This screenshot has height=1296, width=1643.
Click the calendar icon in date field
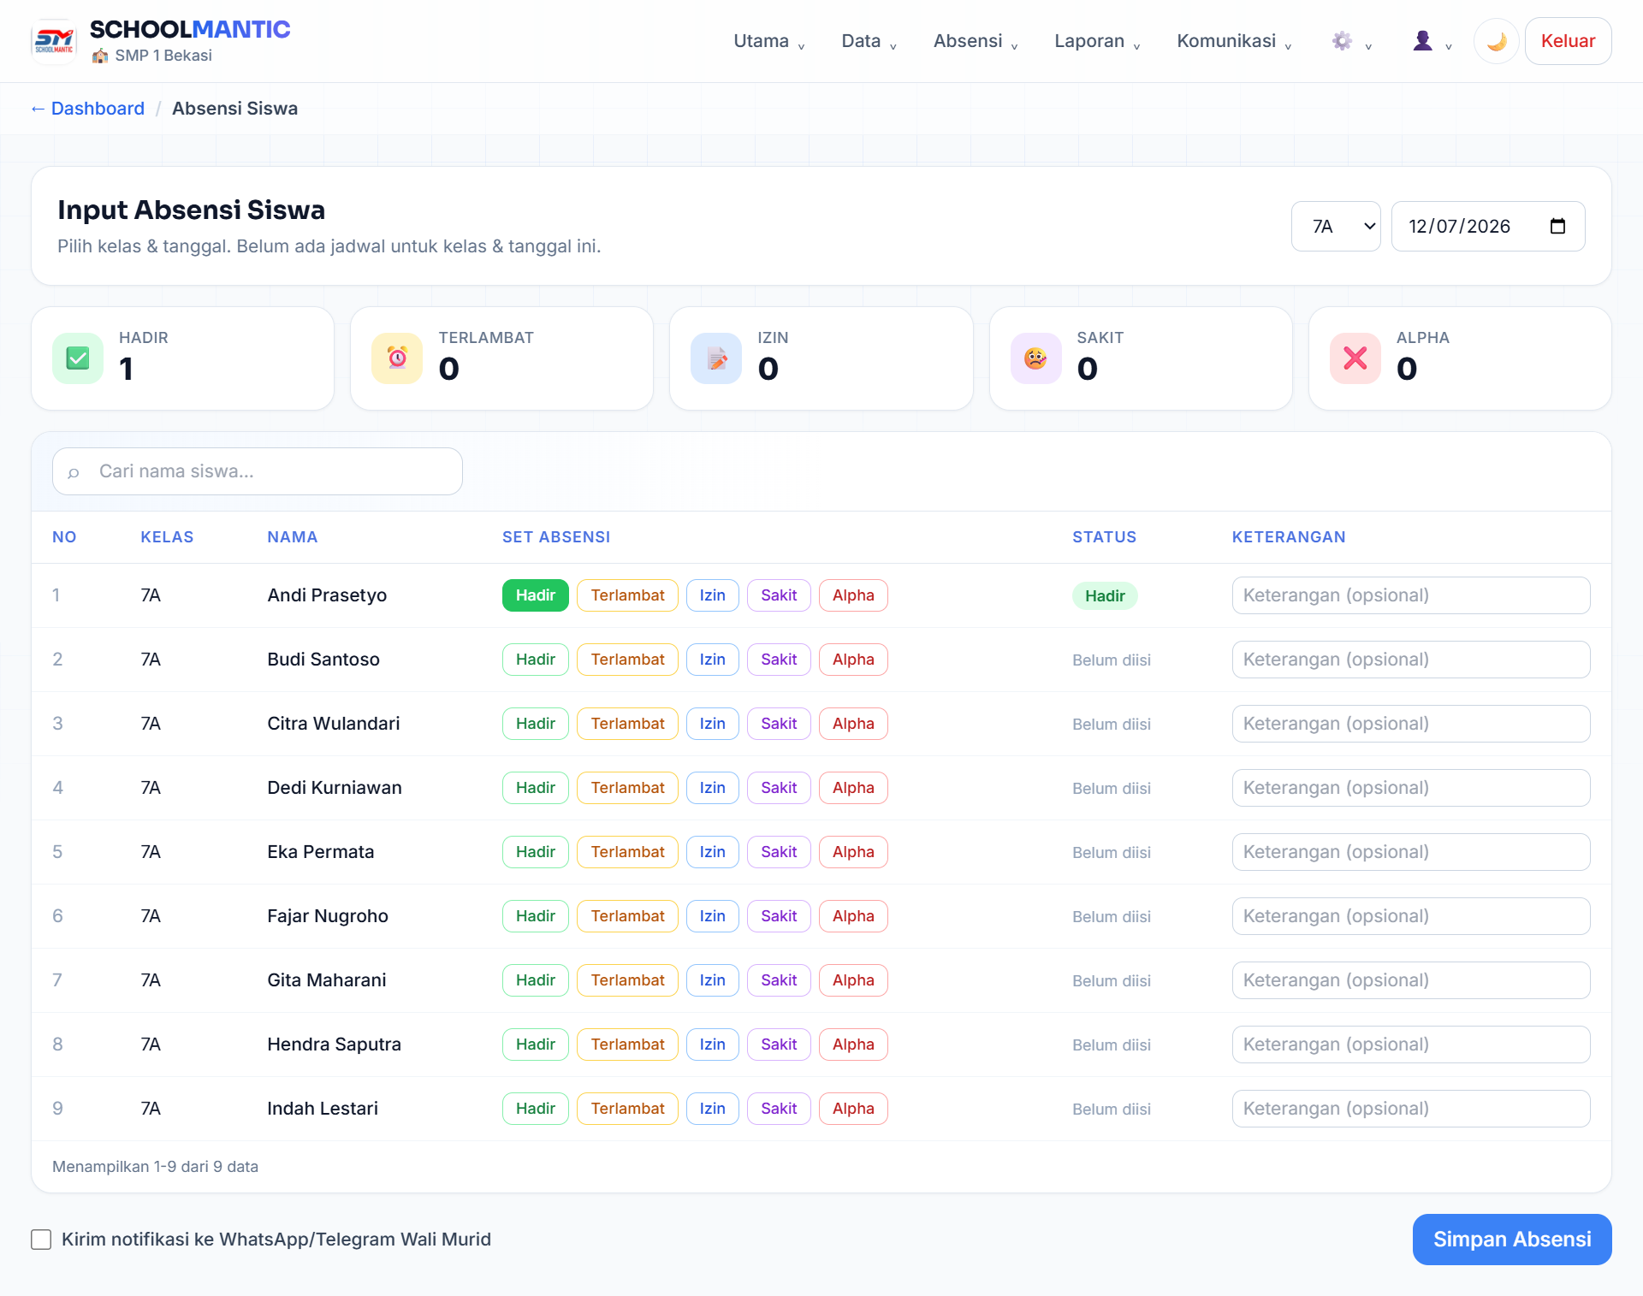pyautogui.click(x=1557, y=226)
